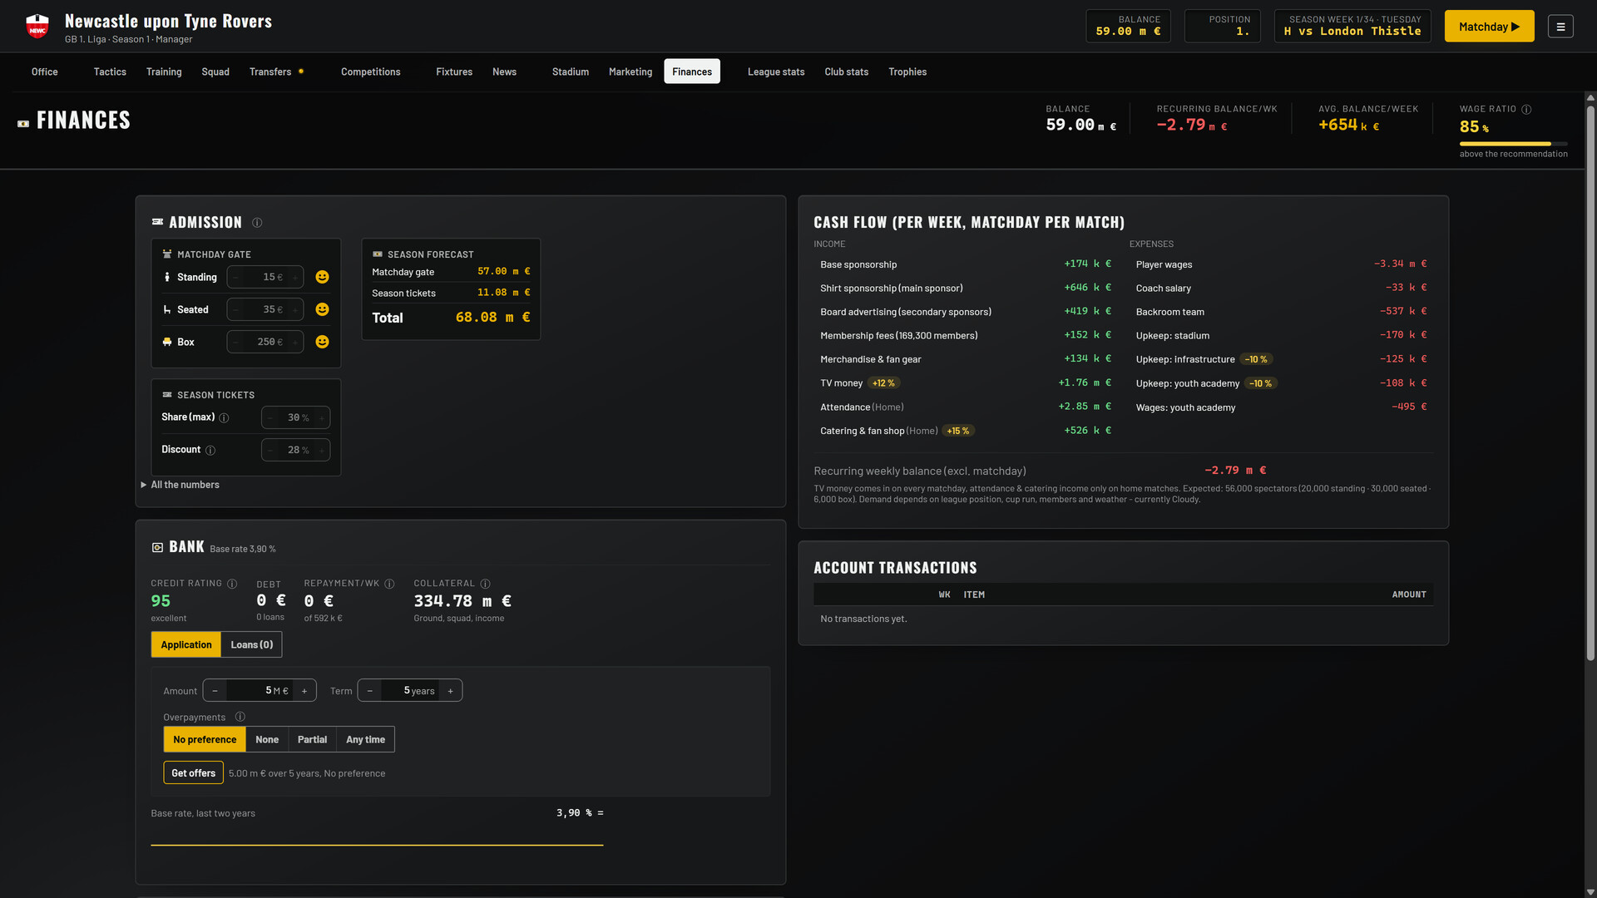Click the Transfers notification dot

tap(301, 72)
